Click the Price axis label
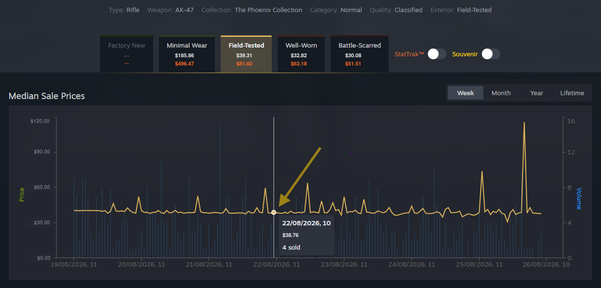The width and height of the screenshot is (601, 288). (x=22, y=195)
